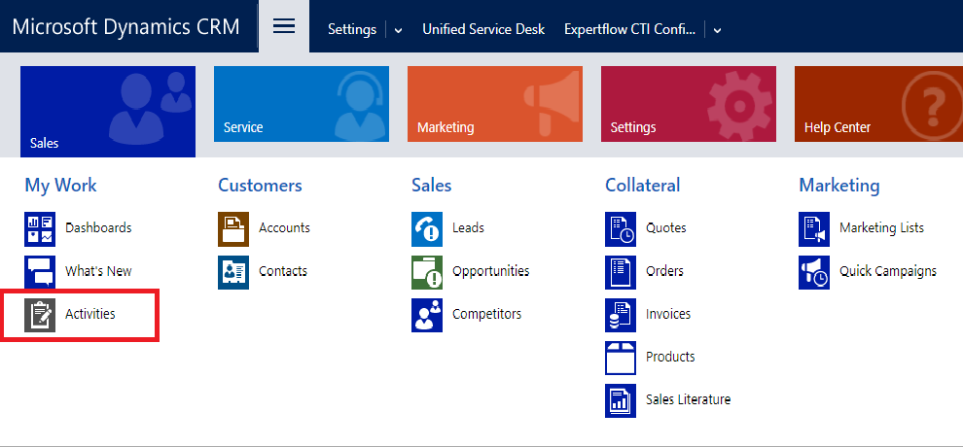963x447 pixels.
Task: Select the Service module tile
Action: coord(301,104)
